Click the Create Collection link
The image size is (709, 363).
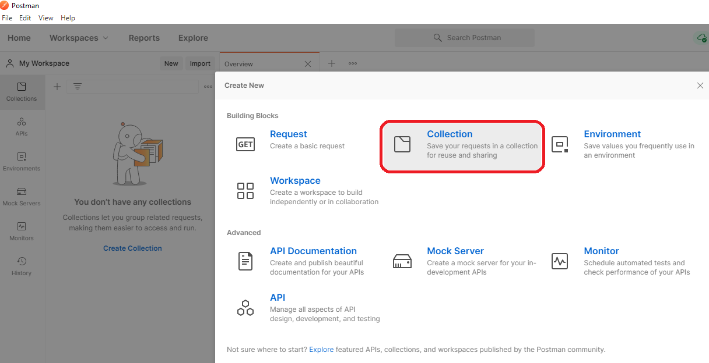(x=132, y=248)
